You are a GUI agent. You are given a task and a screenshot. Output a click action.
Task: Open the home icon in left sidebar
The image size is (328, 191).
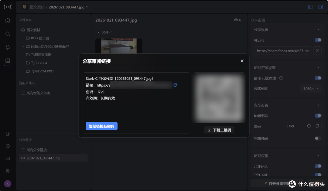click(8, 21)
